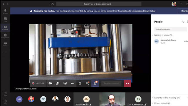Open the Privacy Policy link
The image size is (188, 106).
tap(149, 11)
